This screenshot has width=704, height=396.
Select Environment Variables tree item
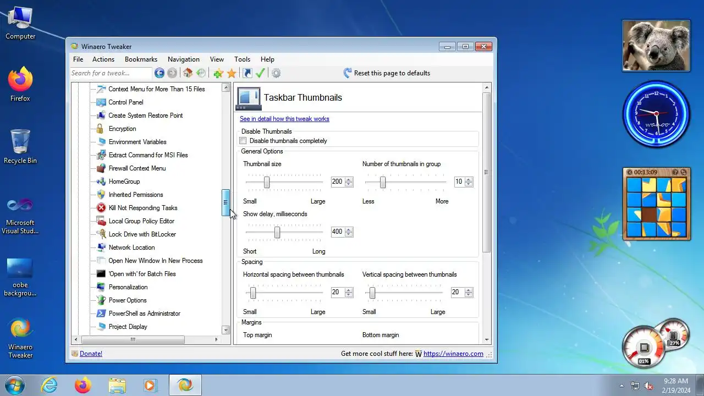[137, 142]
